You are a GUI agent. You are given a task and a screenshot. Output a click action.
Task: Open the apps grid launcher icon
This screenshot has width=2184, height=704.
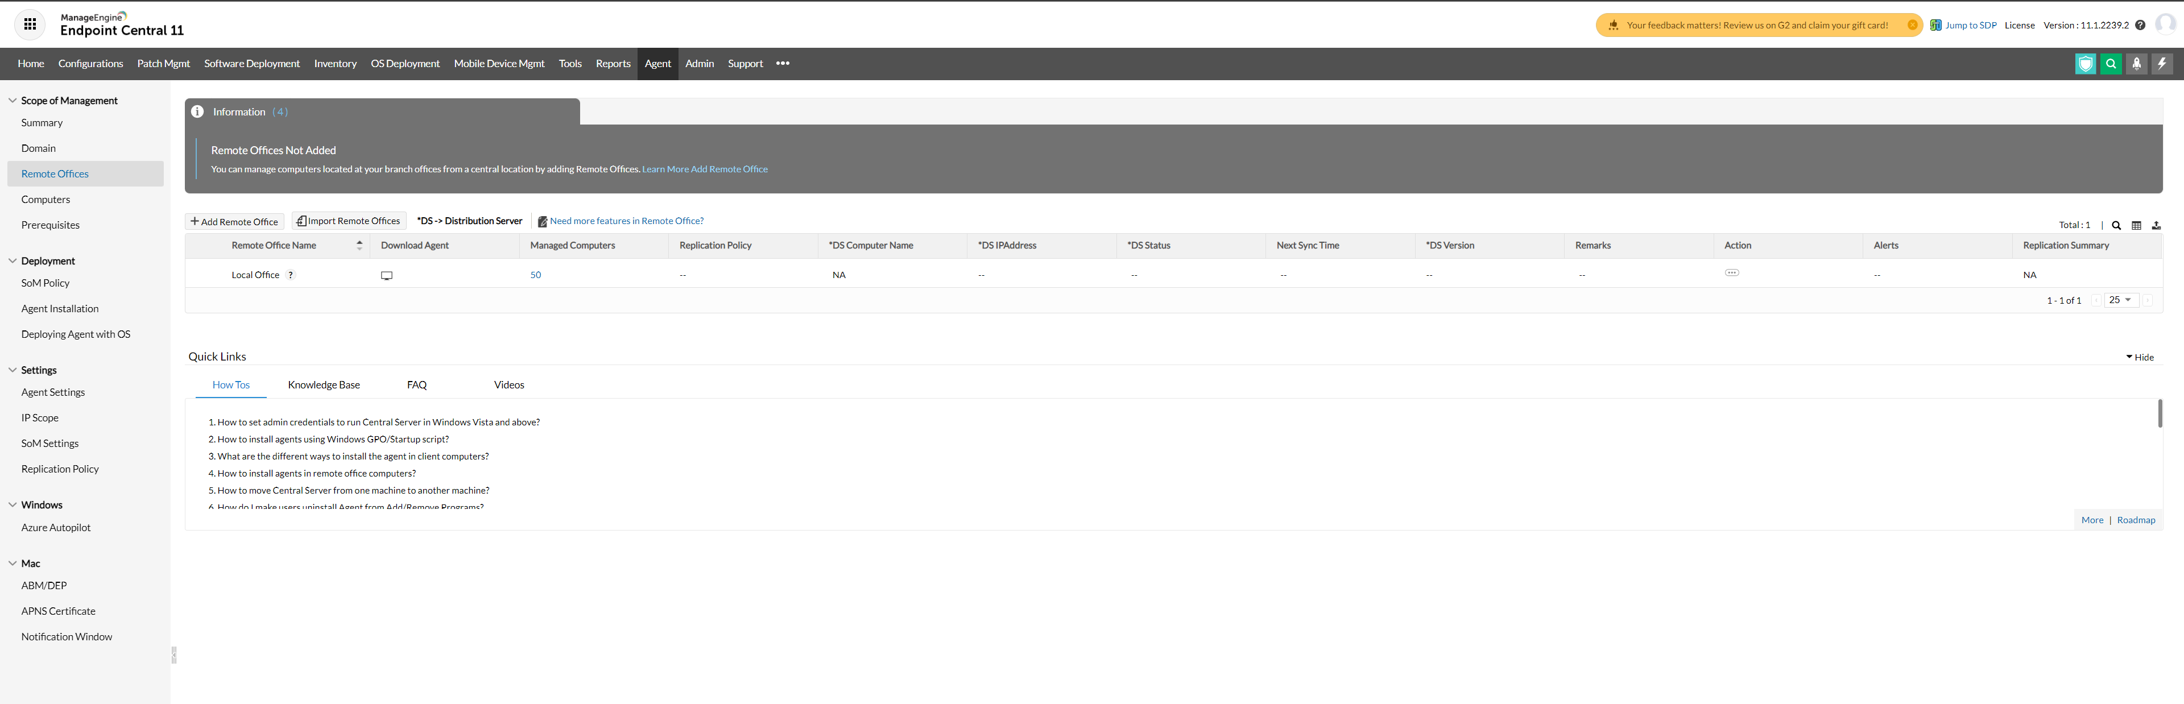coord(30,24)
